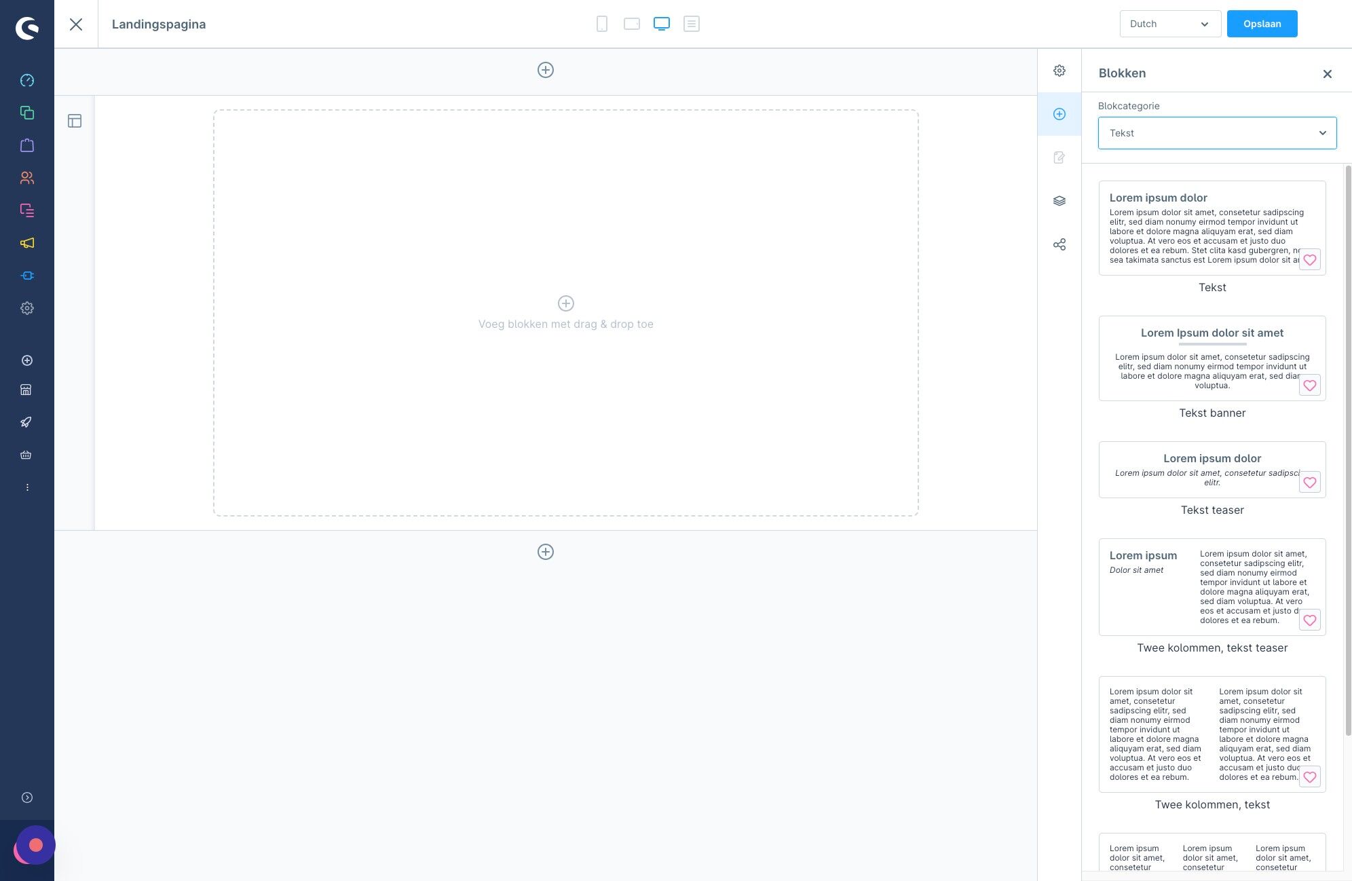Close the Blokken panel

1328,74
